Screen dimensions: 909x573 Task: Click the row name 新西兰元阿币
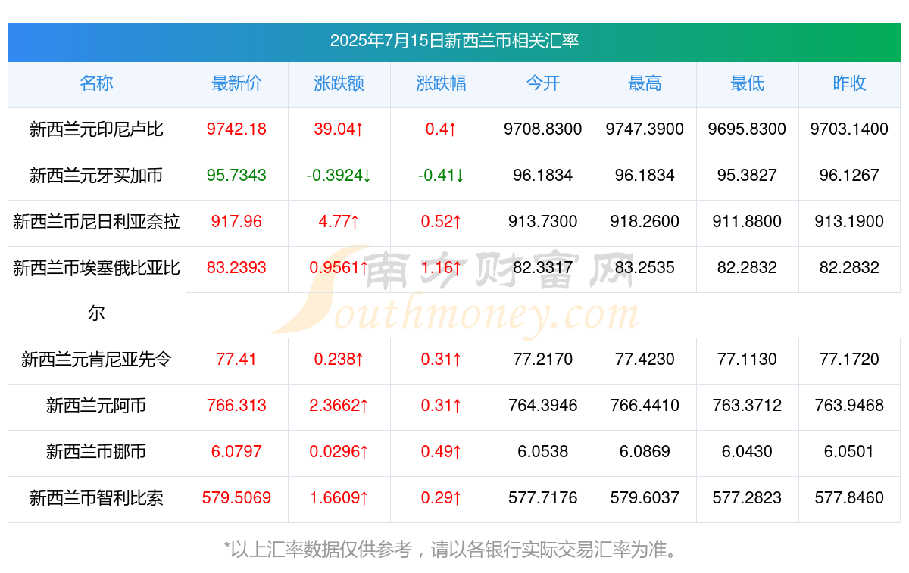(96, 406)
